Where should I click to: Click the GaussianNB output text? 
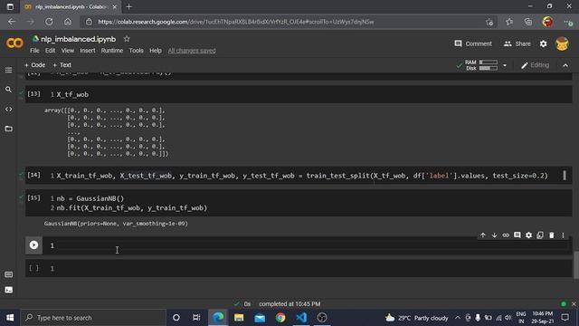coord(116,224)
